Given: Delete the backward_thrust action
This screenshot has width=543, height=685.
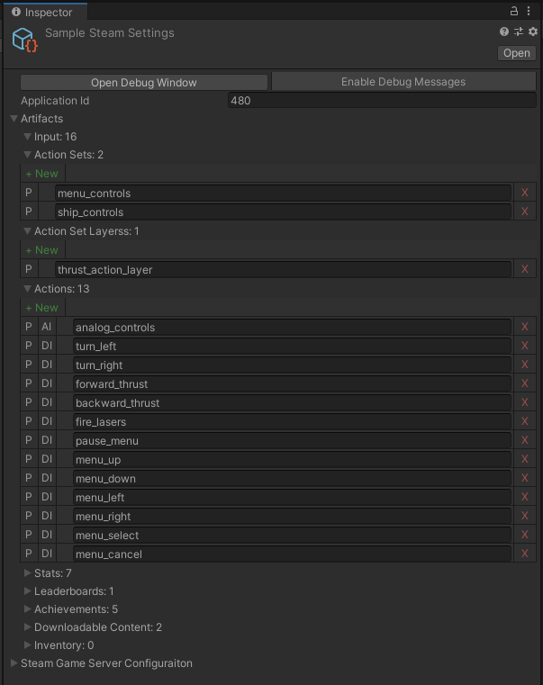Looking at the screenshot, I should (525, 402).
